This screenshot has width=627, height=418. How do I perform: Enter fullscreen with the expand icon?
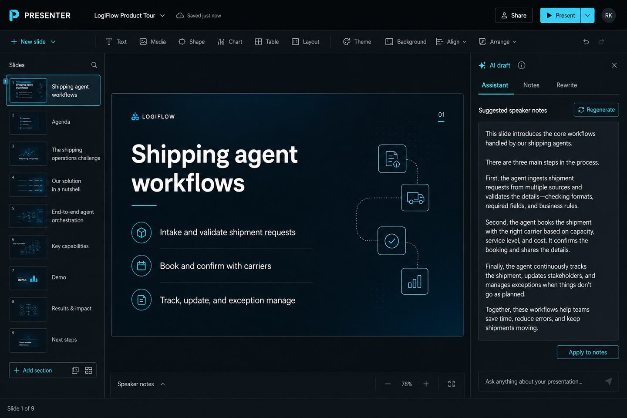point(452,384)
